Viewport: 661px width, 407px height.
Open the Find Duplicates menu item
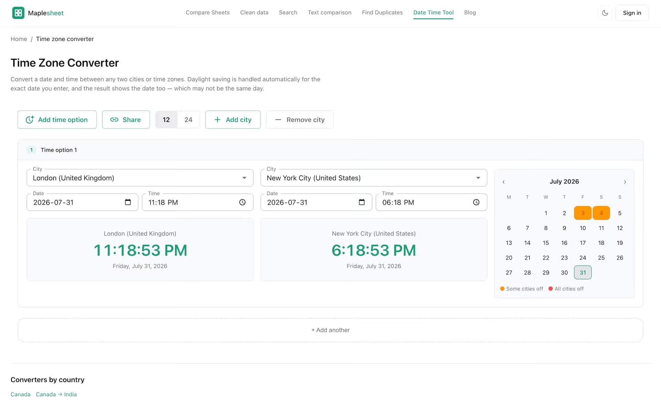pos(382,13)
